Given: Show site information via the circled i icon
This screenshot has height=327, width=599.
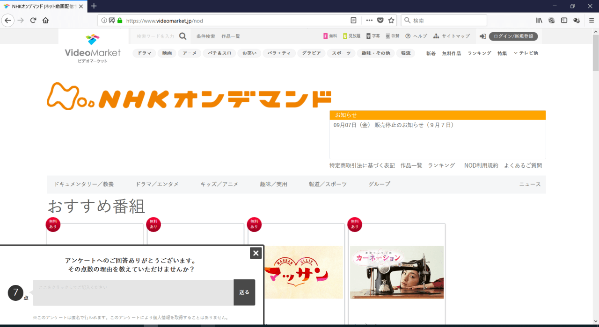Looking at the screenshot, I should [x=104, y=21].
